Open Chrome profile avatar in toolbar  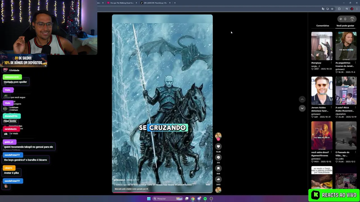click(352, 9)
